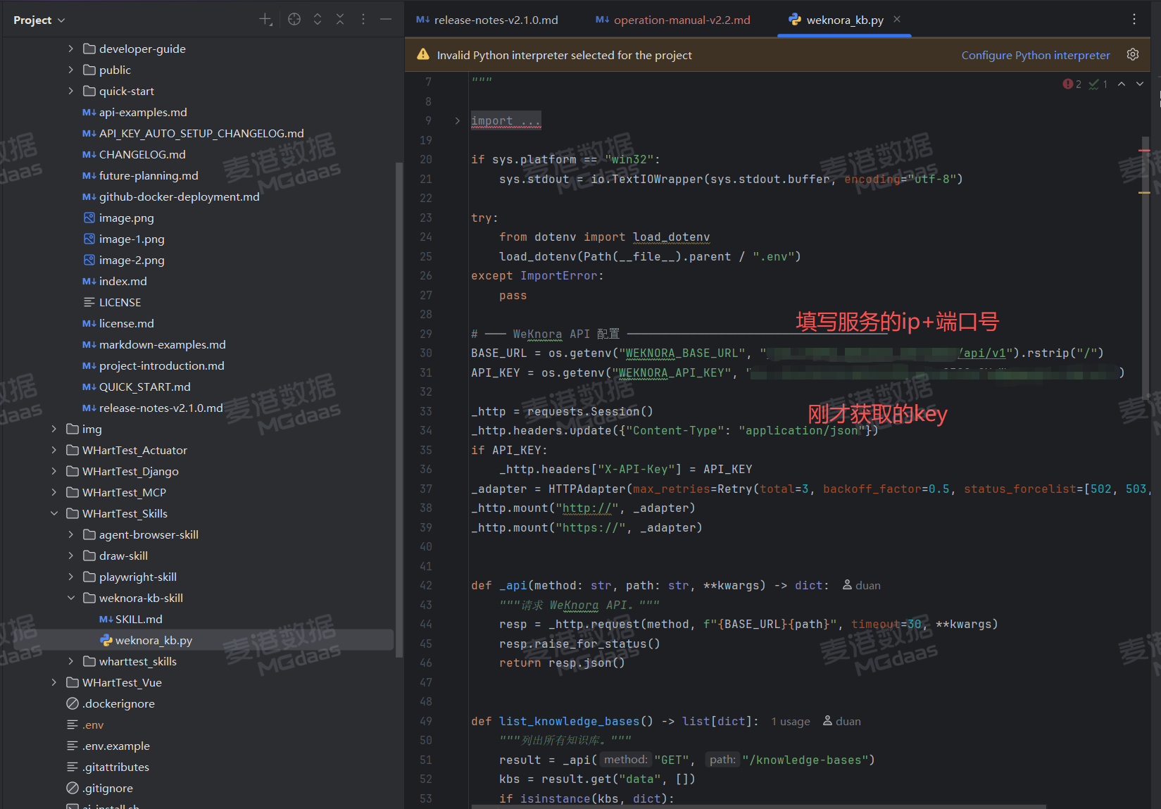Hide the Project tool window
The image size is (1161, 809).
pos(386,20)
